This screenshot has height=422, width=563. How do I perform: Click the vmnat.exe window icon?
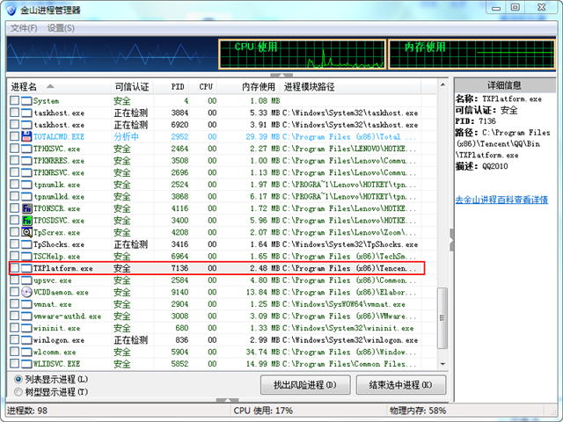click(26, 304)
